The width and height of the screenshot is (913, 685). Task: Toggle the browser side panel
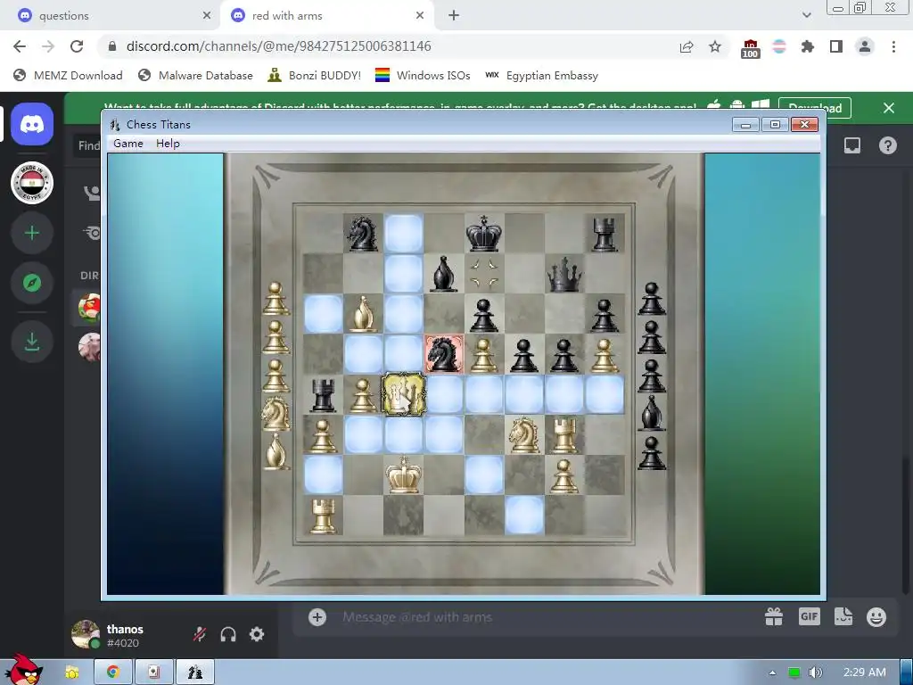click(836, 46)
